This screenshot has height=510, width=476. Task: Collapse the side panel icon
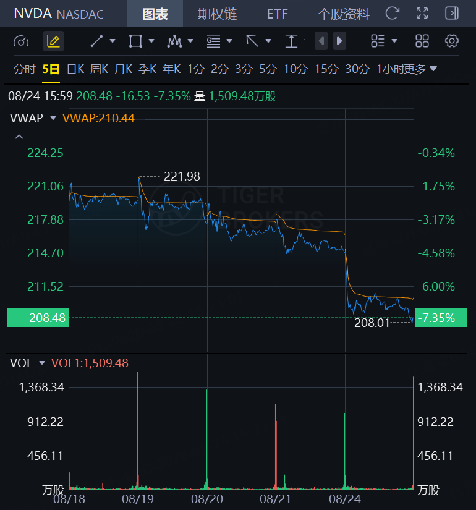pyautogui.click(x=452, y=14)
